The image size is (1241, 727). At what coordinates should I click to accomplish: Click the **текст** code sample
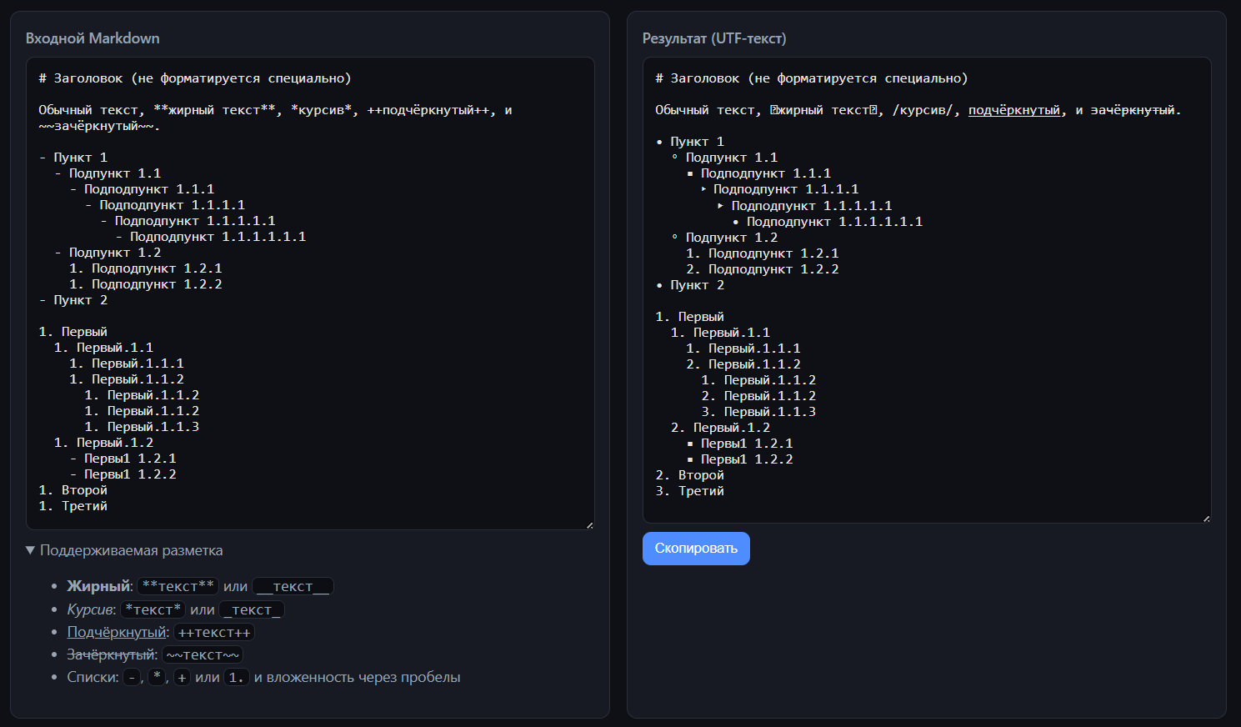178,586
